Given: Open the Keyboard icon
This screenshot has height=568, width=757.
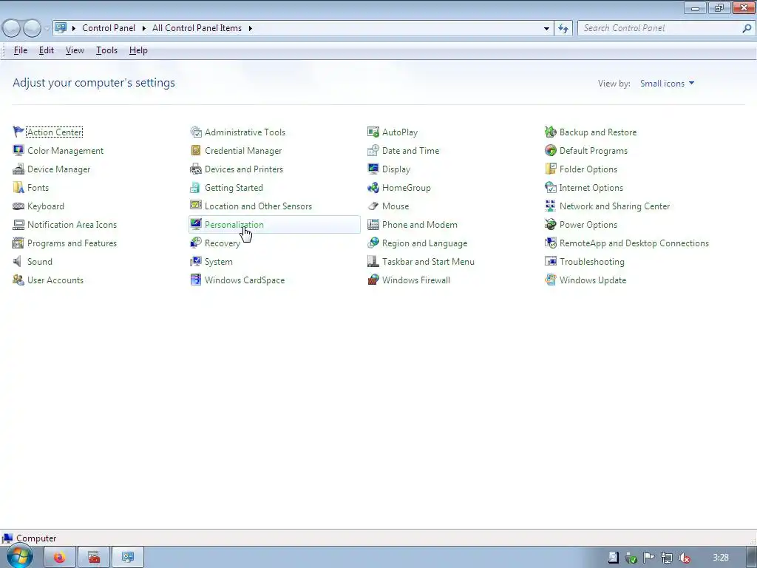Looking at the screenshot, I should tap(18, 206).
